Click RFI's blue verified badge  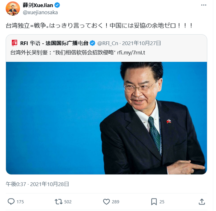[x=92, y=43]
